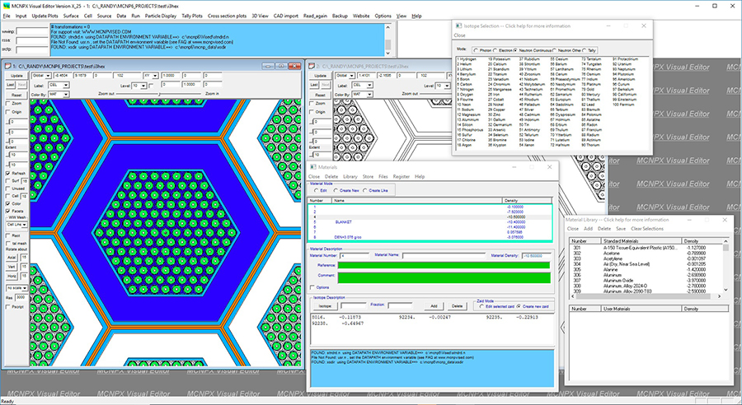Select Photon mode in Isotope Selection
The height and width of the screenshot is (405, 742).
click(x=476, y=50)
